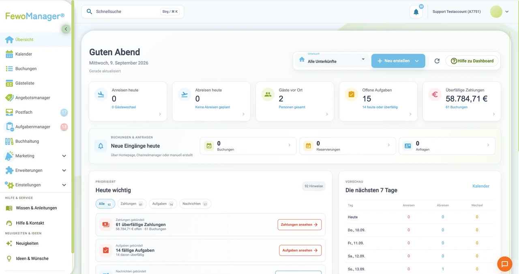This screenshot has height=274, width=519.
Task: Expand the Marketing submenu chevron
Action: click(64, 156)
